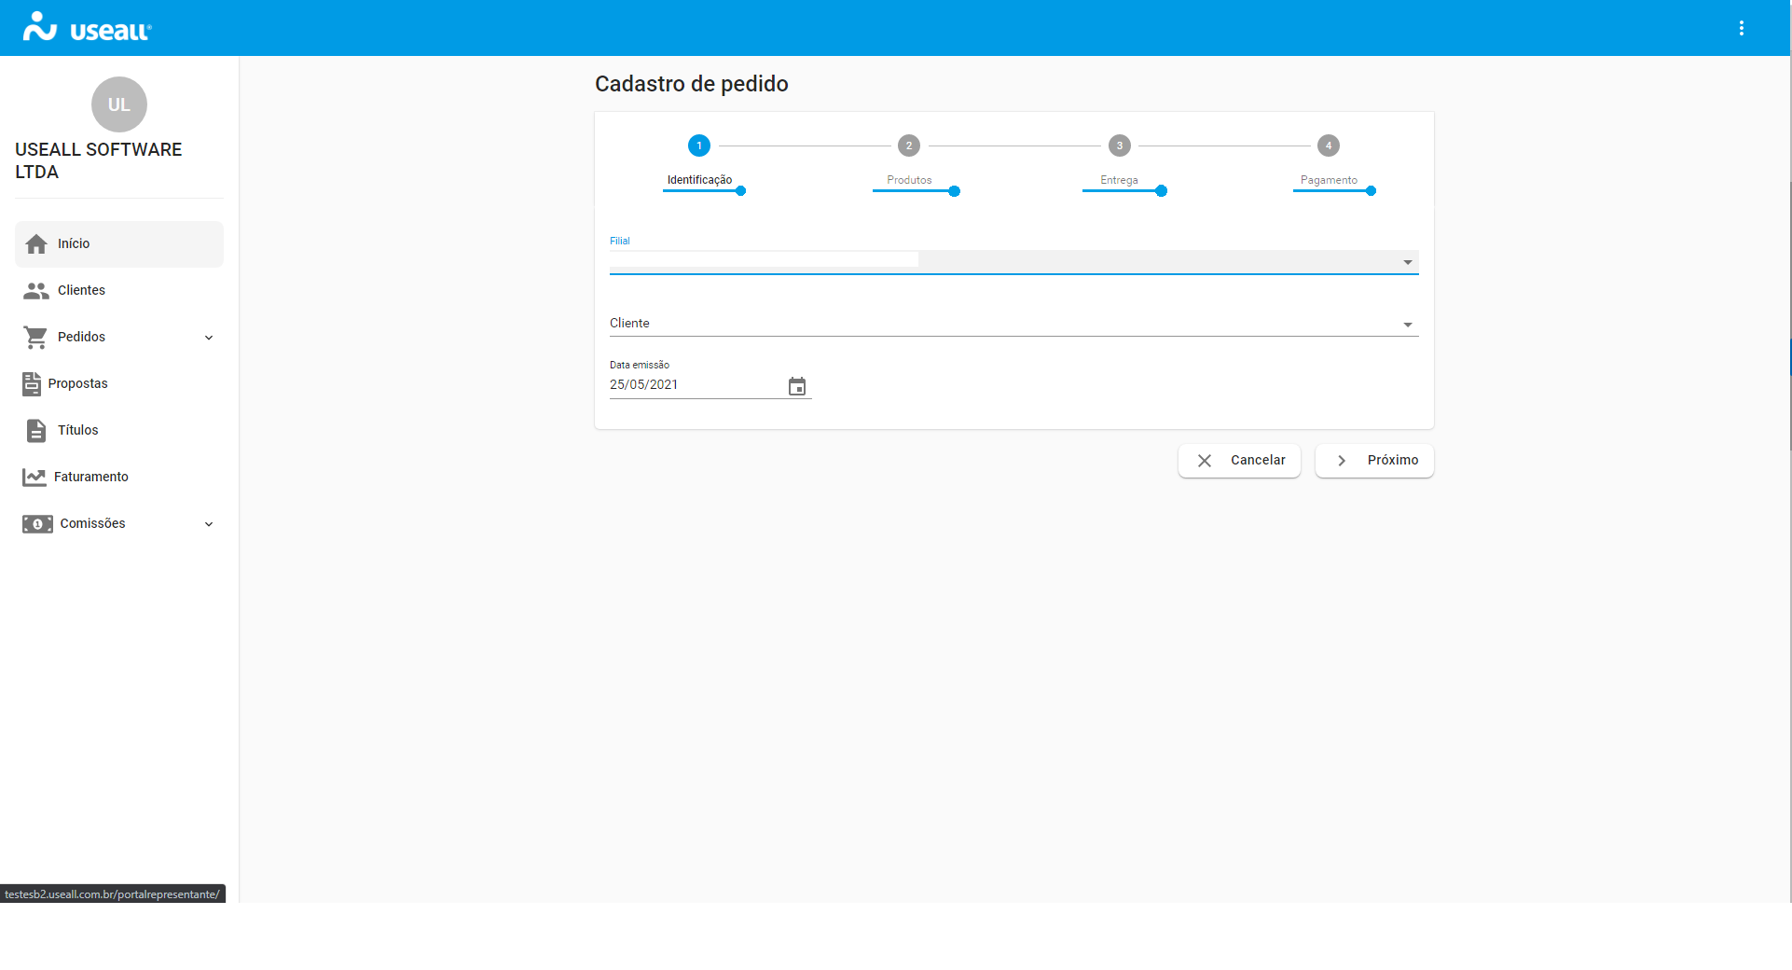Open Propostas in the sidebar

click(119, 383)
